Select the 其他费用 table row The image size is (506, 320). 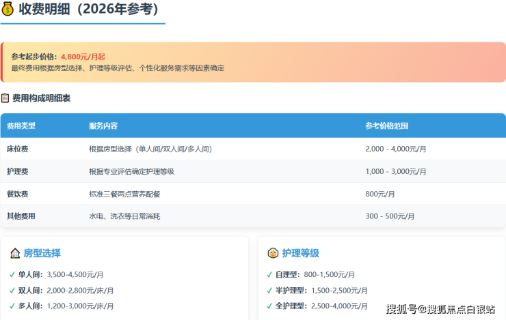252,216
